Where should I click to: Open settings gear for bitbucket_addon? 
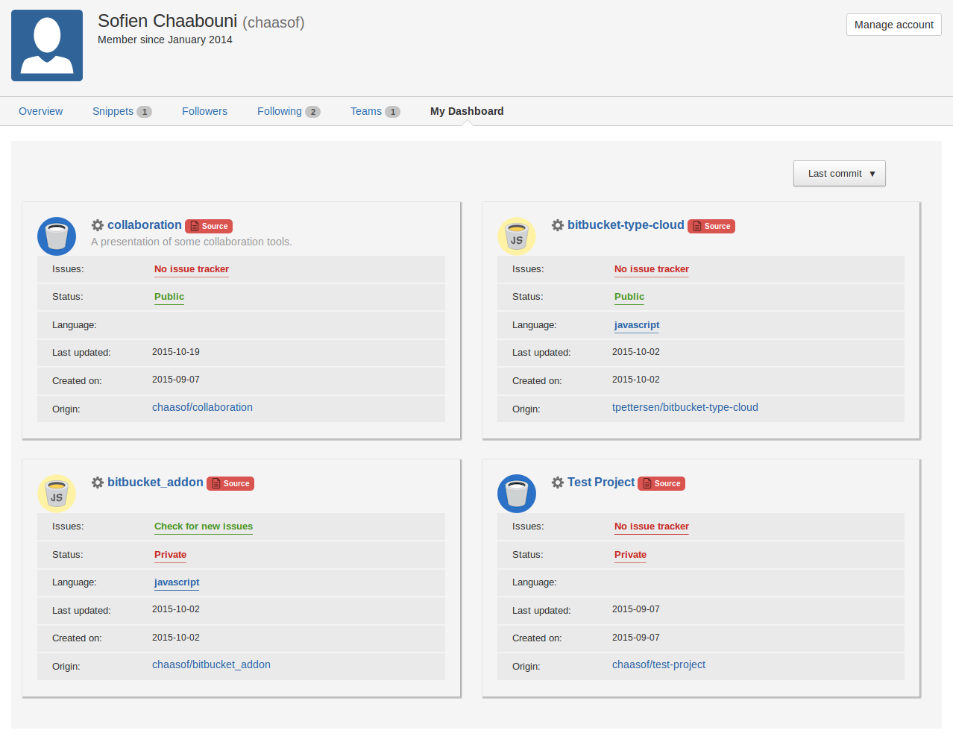(98, 482)
